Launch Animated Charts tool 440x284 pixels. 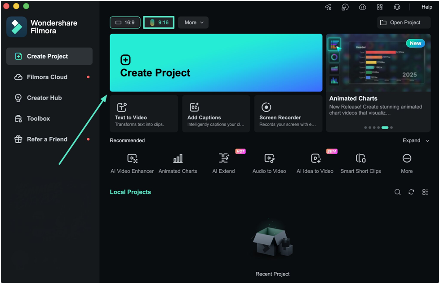coord(178,163)
